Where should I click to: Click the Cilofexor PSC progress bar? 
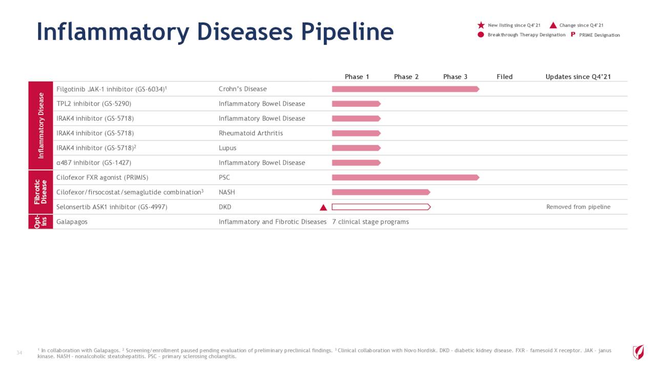point(405,177)
